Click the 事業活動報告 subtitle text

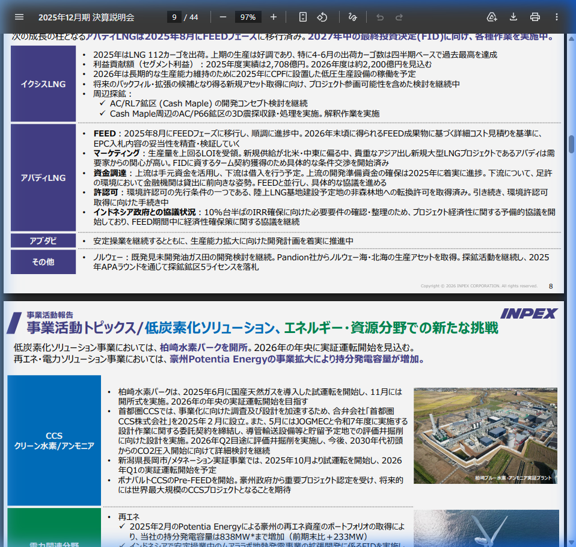click(50, 314)
